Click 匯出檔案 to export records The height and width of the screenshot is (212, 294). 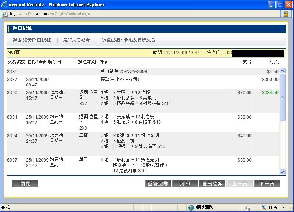coord(212,184)
